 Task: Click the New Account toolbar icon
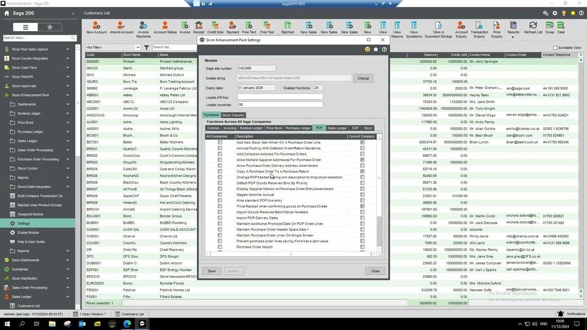click(x=96, y=28)
